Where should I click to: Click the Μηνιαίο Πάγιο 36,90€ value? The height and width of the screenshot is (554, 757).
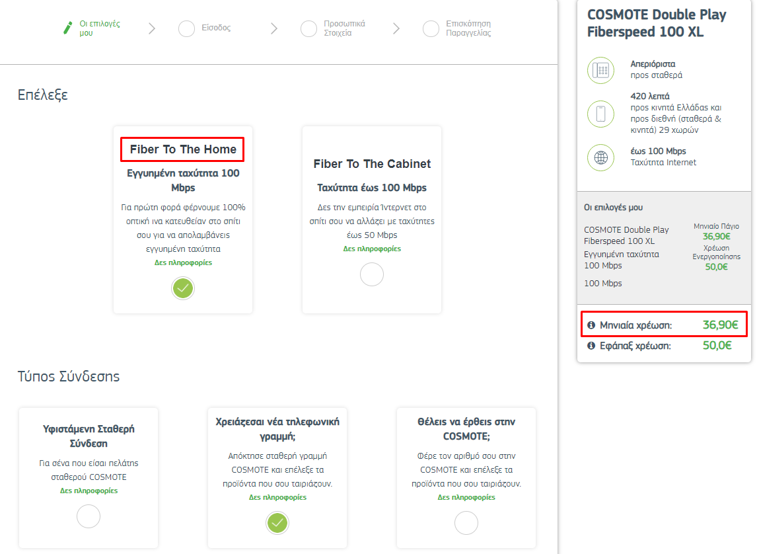pyautogui.click(x=717, y=236)
